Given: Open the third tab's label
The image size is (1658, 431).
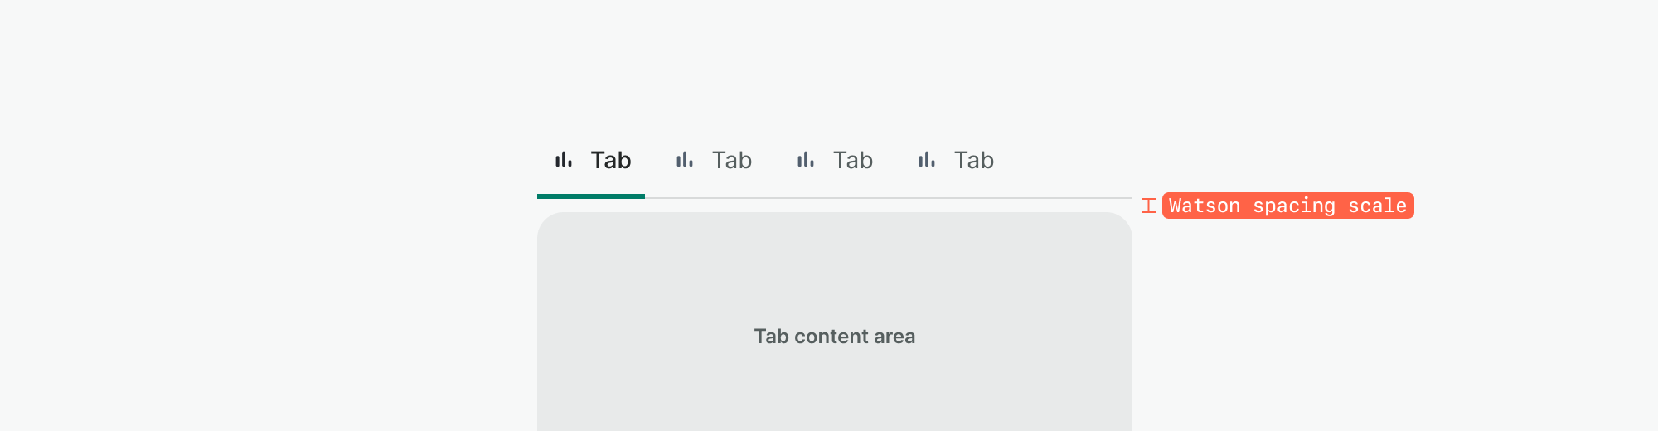Looking at the screenshot, I should coord(853,160).
